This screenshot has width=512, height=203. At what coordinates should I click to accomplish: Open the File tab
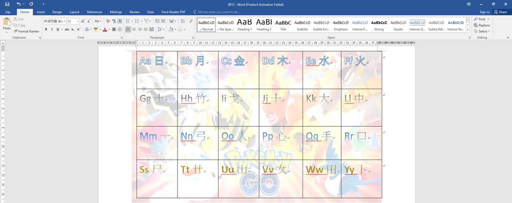[x=8, y=12]
